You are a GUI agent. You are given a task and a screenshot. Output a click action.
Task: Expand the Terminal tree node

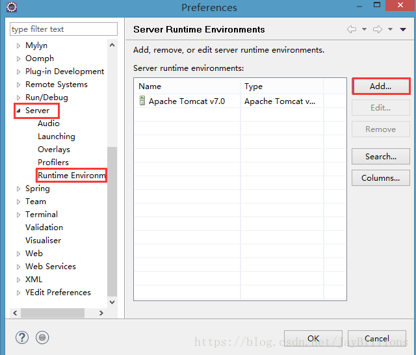[x=18, y=215]
